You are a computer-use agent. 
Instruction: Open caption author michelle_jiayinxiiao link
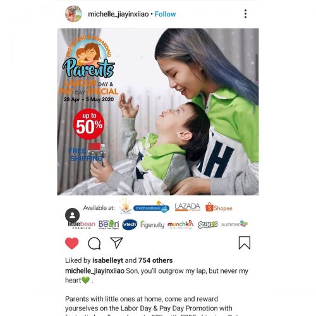pyautogui.click(x=95, y=271)
